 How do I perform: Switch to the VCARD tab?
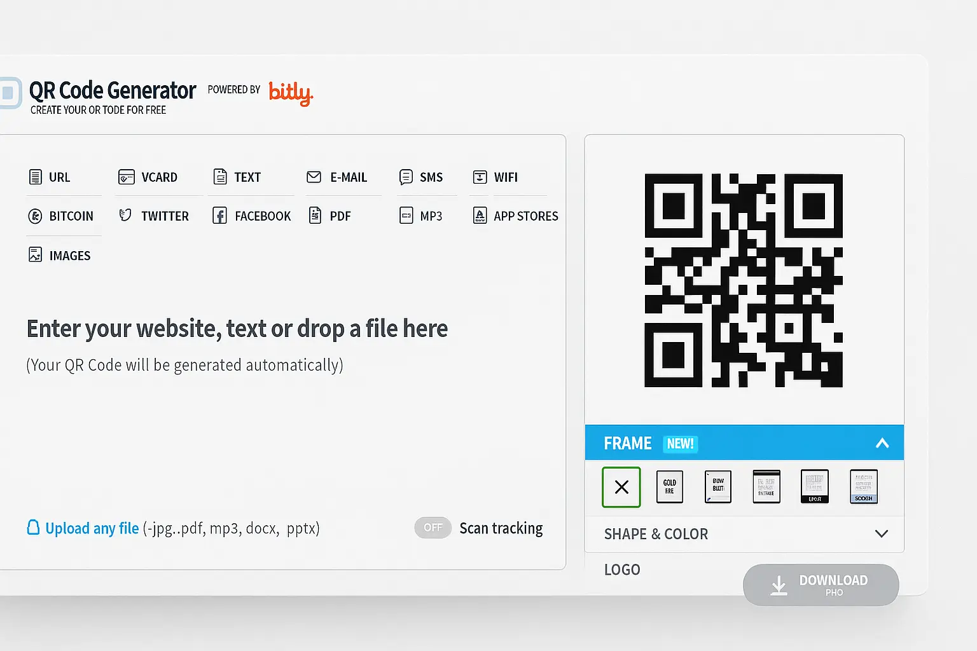(159, 177)
